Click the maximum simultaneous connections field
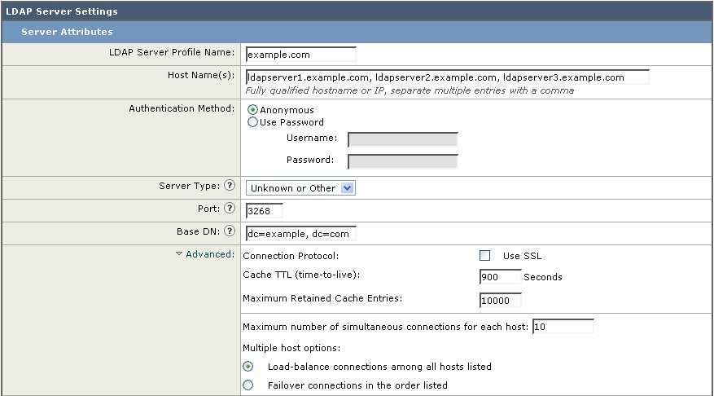714x396 pixels. tap(563, 327)
